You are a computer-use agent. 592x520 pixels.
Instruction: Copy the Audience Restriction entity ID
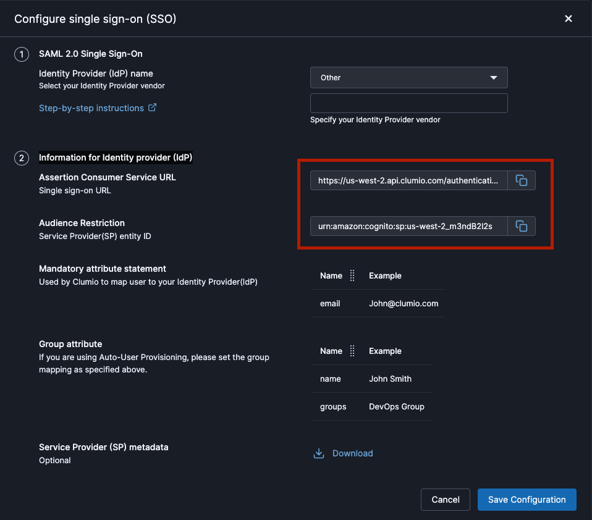pyautogui.click(x=522, y=226)
